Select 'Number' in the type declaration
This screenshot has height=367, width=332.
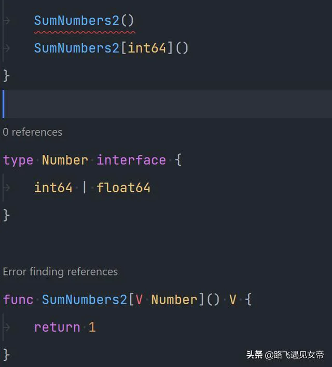tap(65, 160)
